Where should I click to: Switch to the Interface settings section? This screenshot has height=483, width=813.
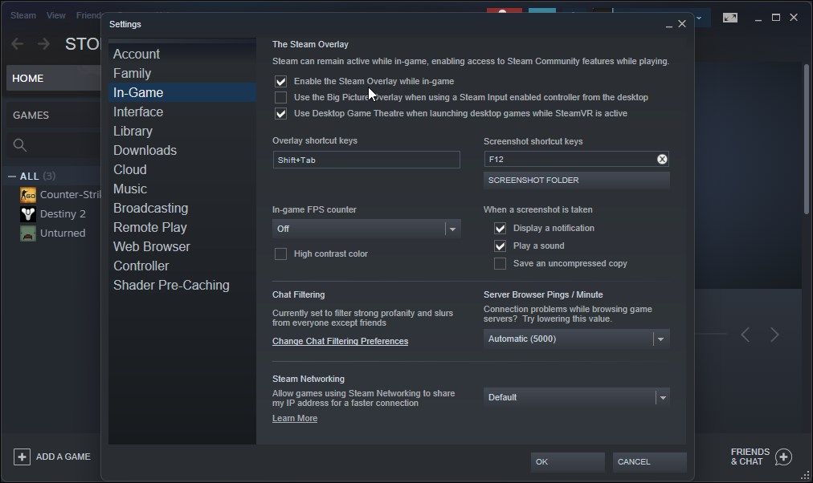pyautogui.click(x=138, y=112)
